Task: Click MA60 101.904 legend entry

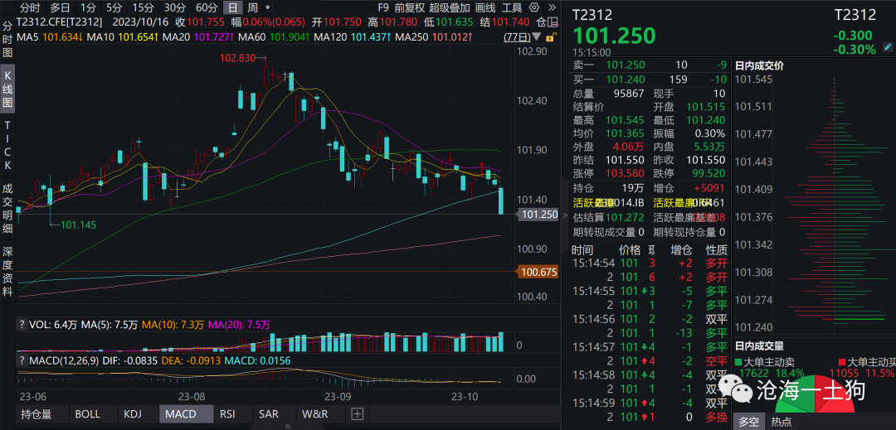Action: (x=275, y=36)
